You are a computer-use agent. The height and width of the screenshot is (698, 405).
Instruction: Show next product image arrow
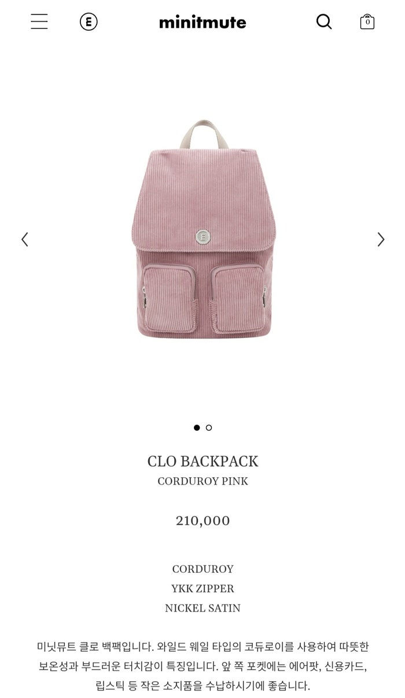coord(381,239)
